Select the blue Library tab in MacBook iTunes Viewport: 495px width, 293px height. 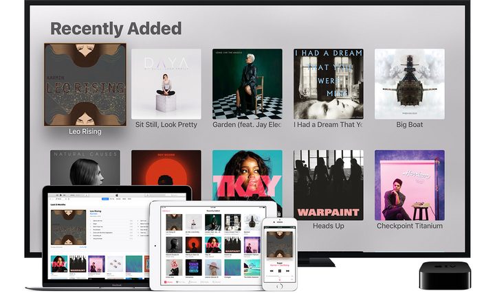click(105, 199)
